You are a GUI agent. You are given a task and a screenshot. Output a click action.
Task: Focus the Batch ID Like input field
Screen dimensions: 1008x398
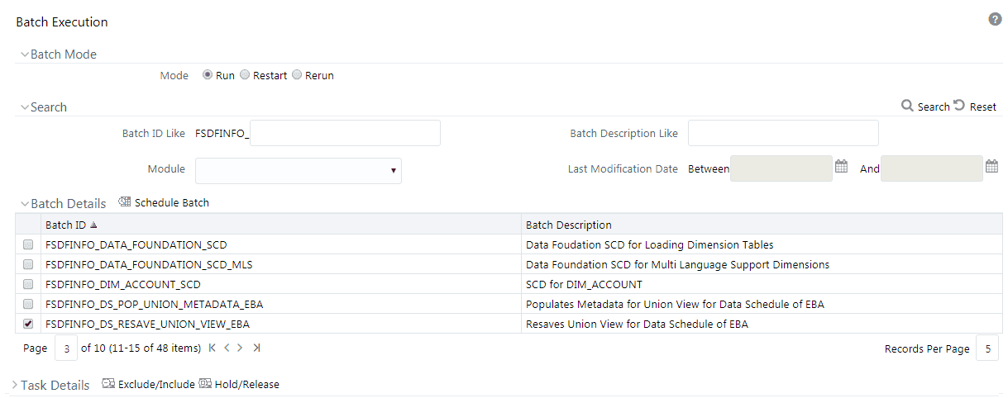(345, 133)
